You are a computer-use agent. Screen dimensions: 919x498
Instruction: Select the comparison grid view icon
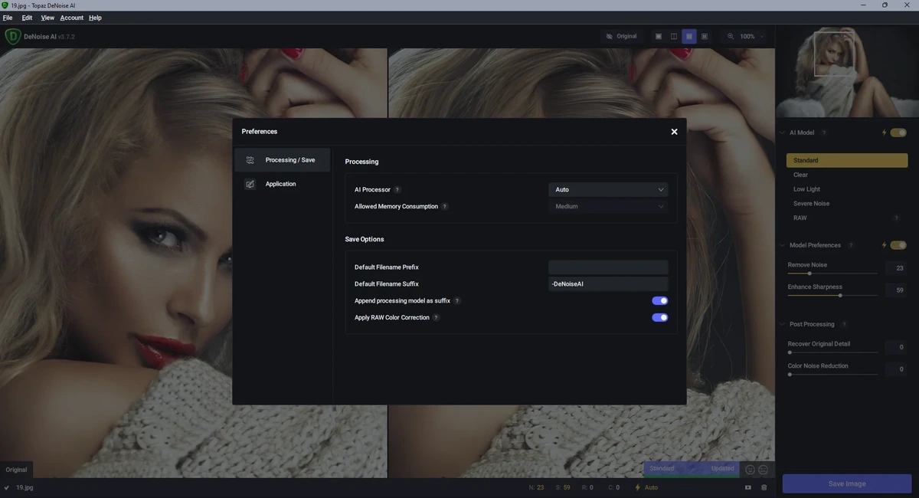(x=705, y=36)
